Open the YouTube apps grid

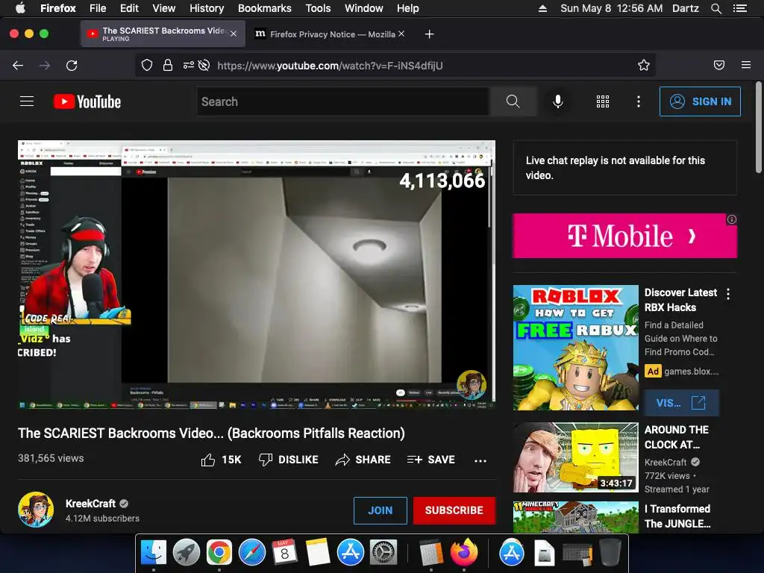[x=603, y=101]
